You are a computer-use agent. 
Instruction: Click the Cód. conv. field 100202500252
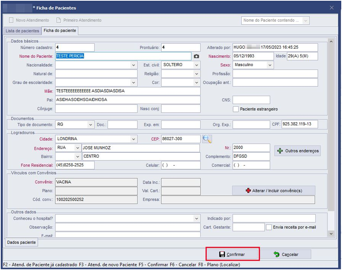click(x=96, y=200)
